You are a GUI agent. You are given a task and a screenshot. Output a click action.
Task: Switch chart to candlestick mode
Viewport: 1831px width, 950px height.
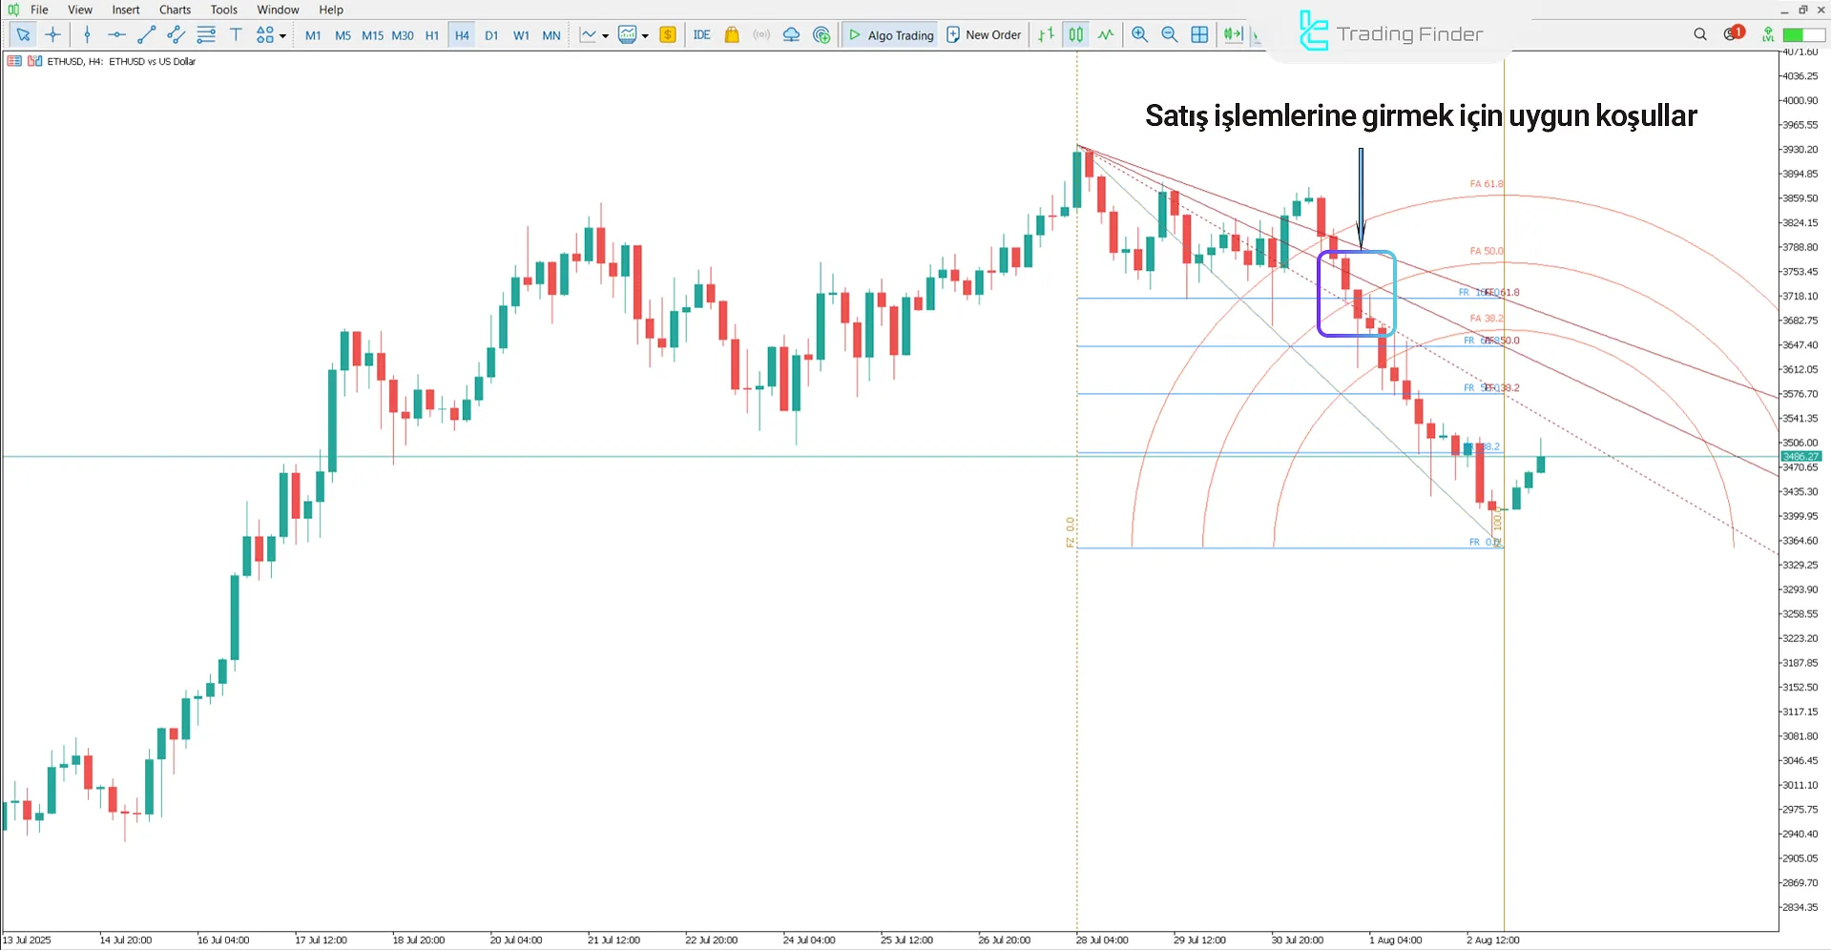[x=1075, y=34]
